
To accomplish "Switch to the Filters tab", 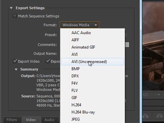I will (12, 120).
